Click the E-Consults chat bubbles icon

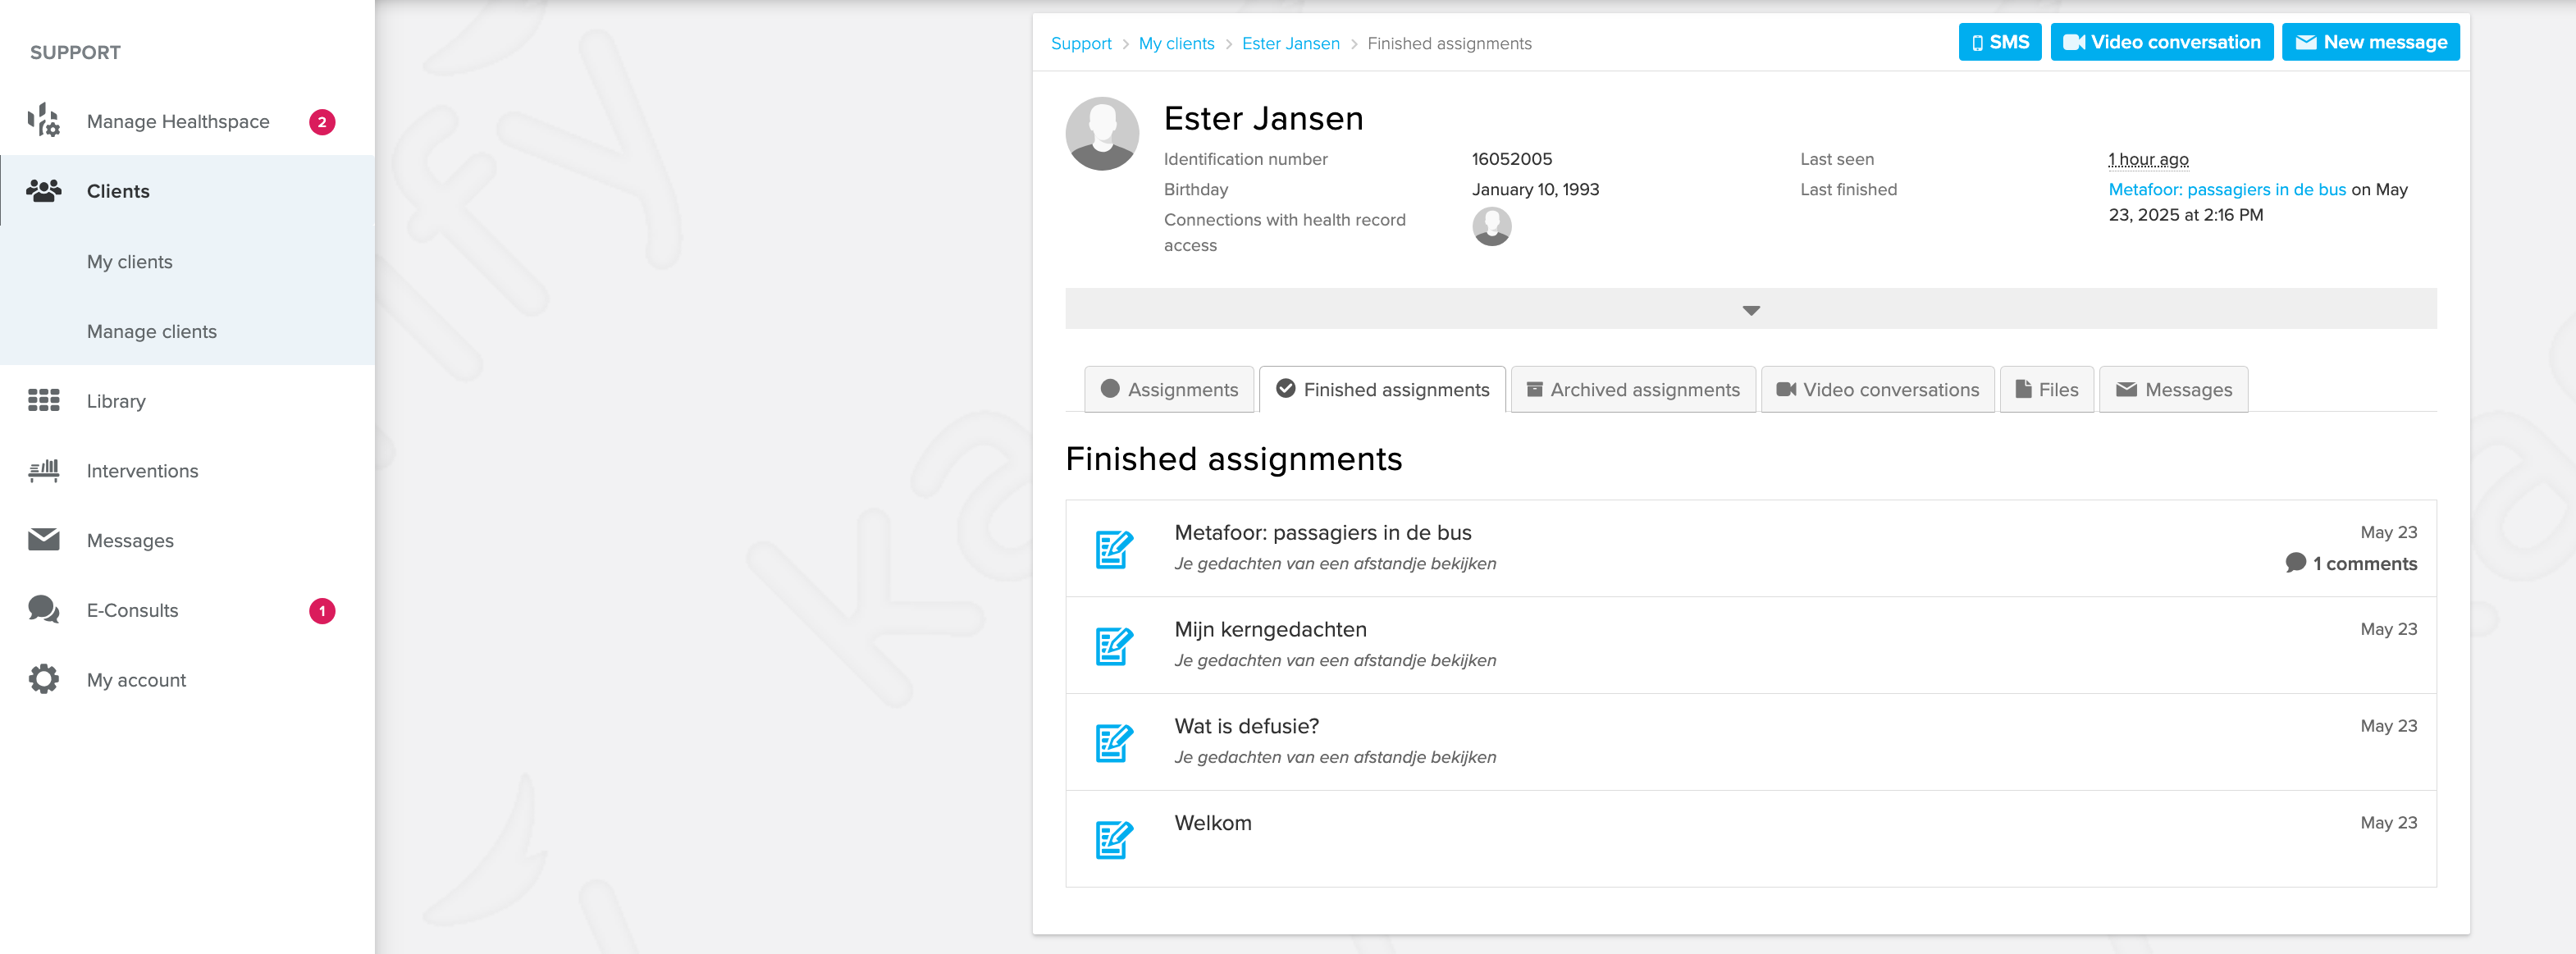point(43,609)
